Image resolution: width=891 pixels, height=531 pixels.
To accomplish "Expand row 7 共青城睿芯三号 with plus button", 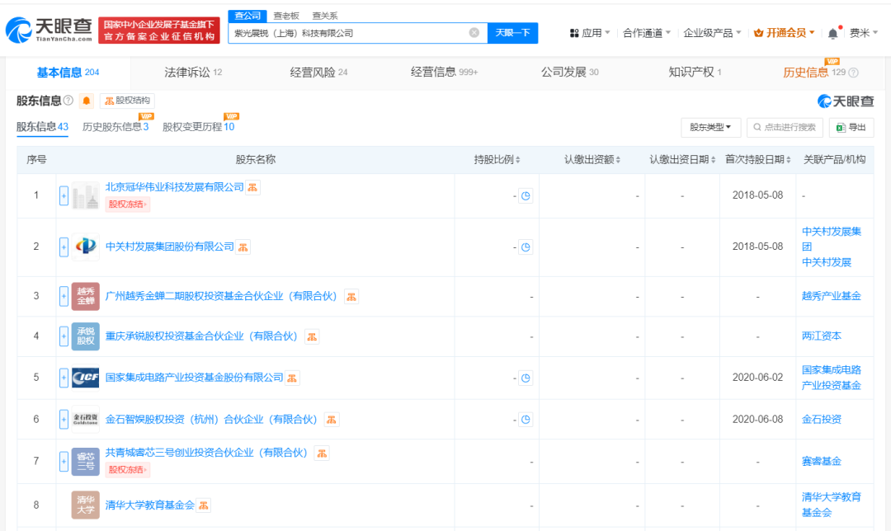I will coord(64,461).
